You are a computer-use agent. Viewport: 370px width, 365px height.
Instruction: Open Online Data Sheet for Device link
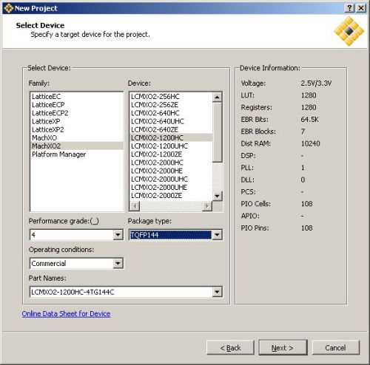pyautogui.click(x=66, y=314)
